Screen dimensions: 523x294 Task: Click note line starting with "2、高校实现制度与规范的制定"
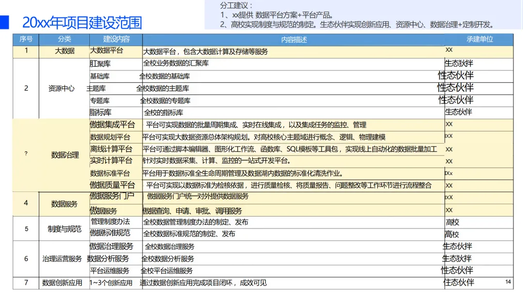(x=358, y=25)
